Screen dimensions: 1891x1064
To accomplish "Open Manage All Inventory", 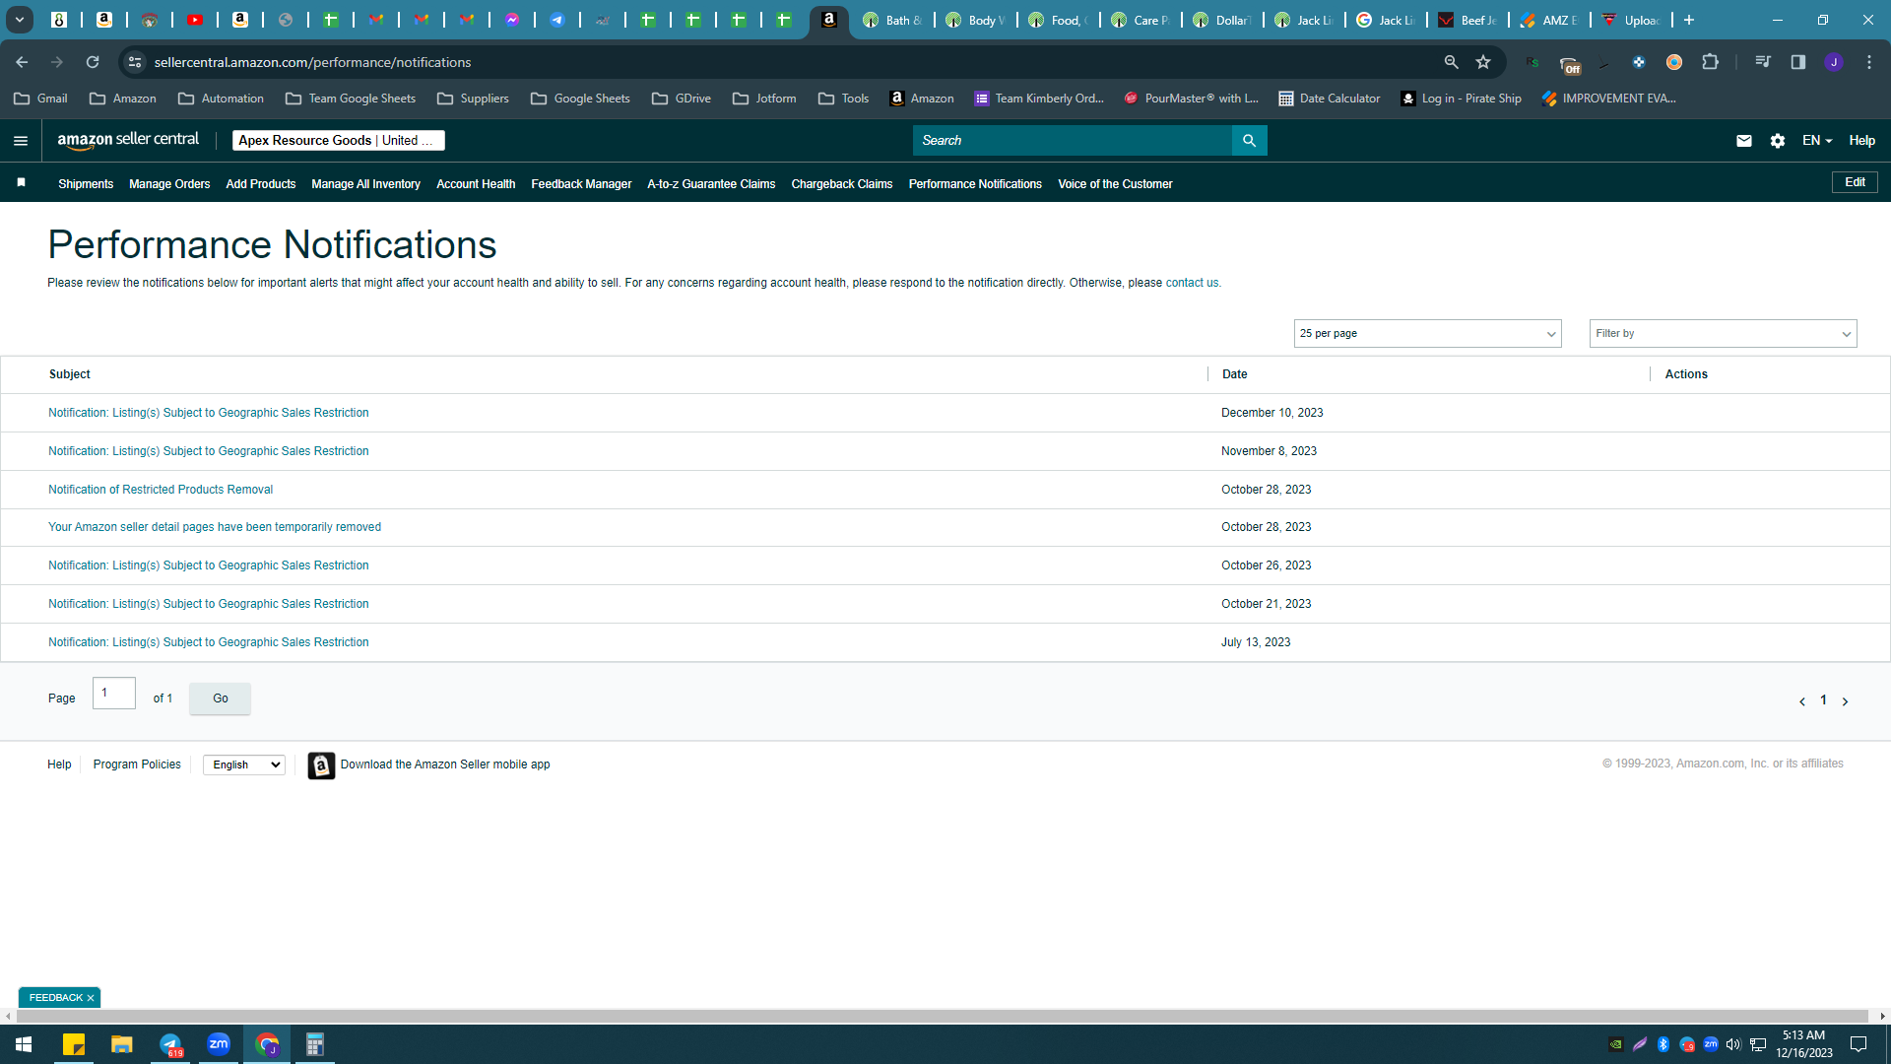I will pyautogui.click(x=365, y=184).
